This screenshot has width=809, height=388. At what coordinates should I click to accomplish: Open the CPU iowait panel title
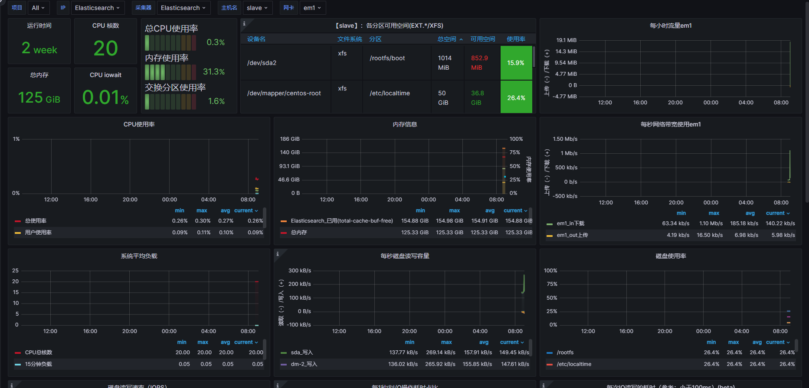[105, 75]
